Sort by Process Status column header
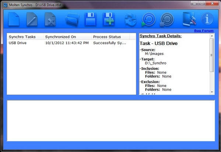Screen dimensions: 221x152 pyautogui.click(x=110, y=37)
